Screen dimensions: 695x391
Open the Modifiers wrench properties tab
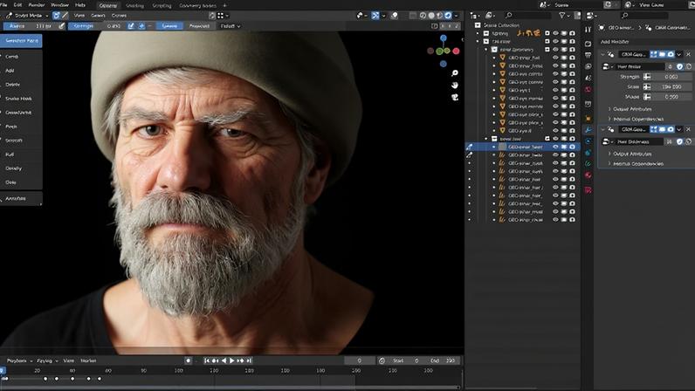588,129
